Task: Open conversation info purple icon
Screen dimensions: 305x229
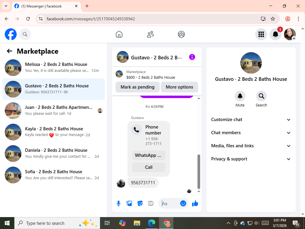Action: pyautogui.click(x=192, y=57)
